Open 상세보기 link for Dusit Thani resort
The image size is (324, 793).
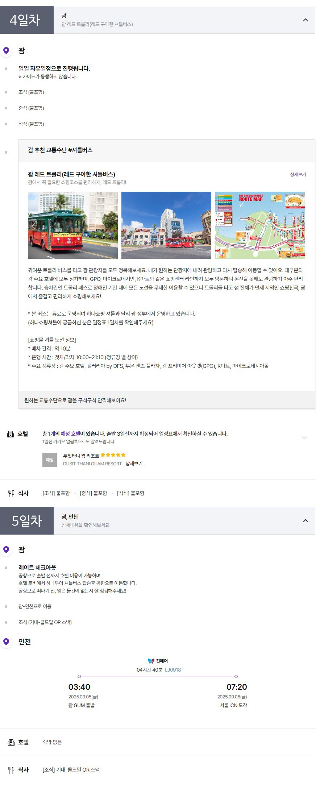coord(134,464)
